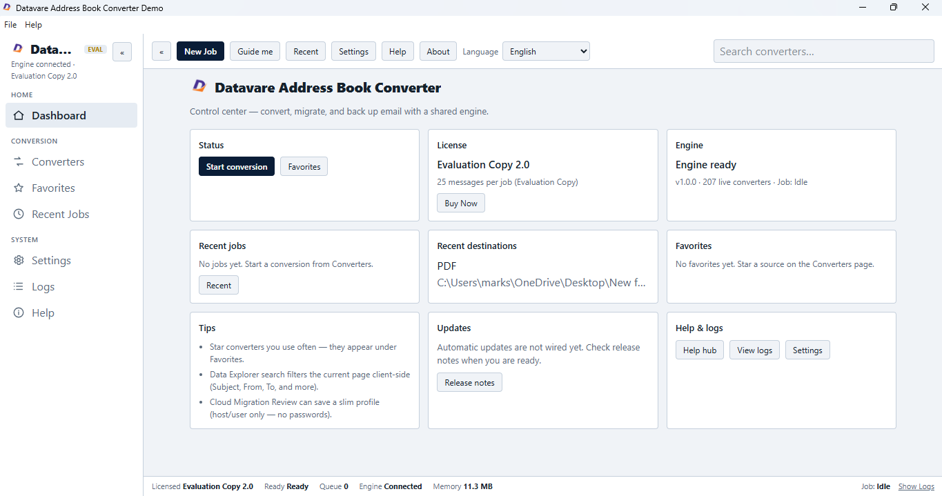This screenshot has height=496, width=942.
Task: Click the Release notes button
Action: (x=469, y=382)
